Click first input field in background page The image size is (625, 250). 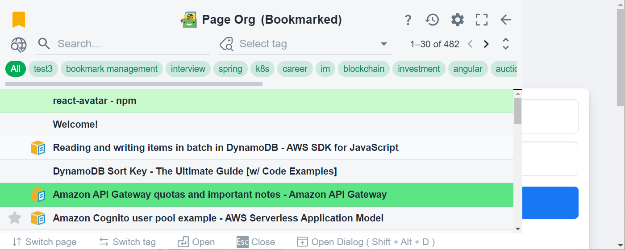pos(550,116)
